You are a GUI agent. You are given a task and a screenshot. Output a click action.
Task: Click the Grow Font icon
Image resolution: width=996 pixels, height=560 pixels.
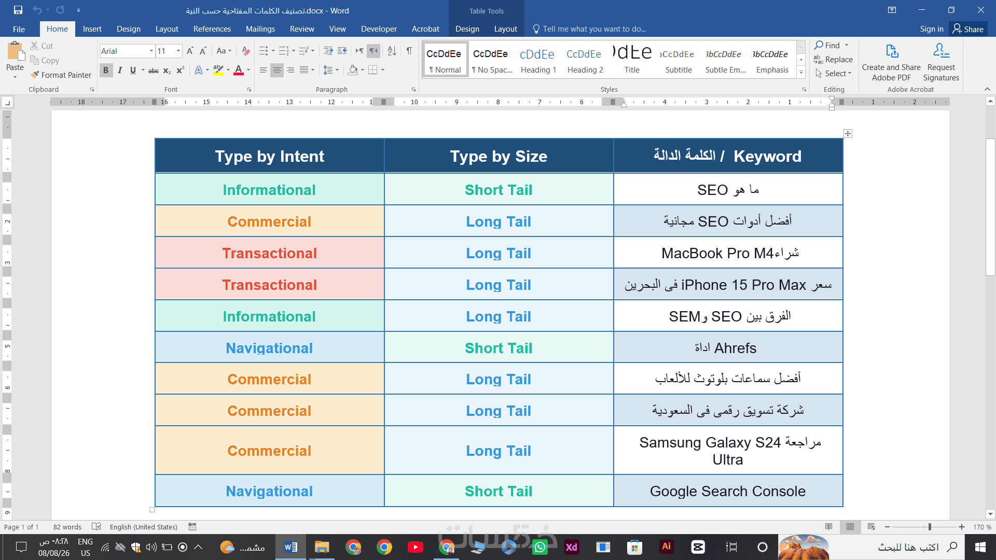(x=190, y=51)
